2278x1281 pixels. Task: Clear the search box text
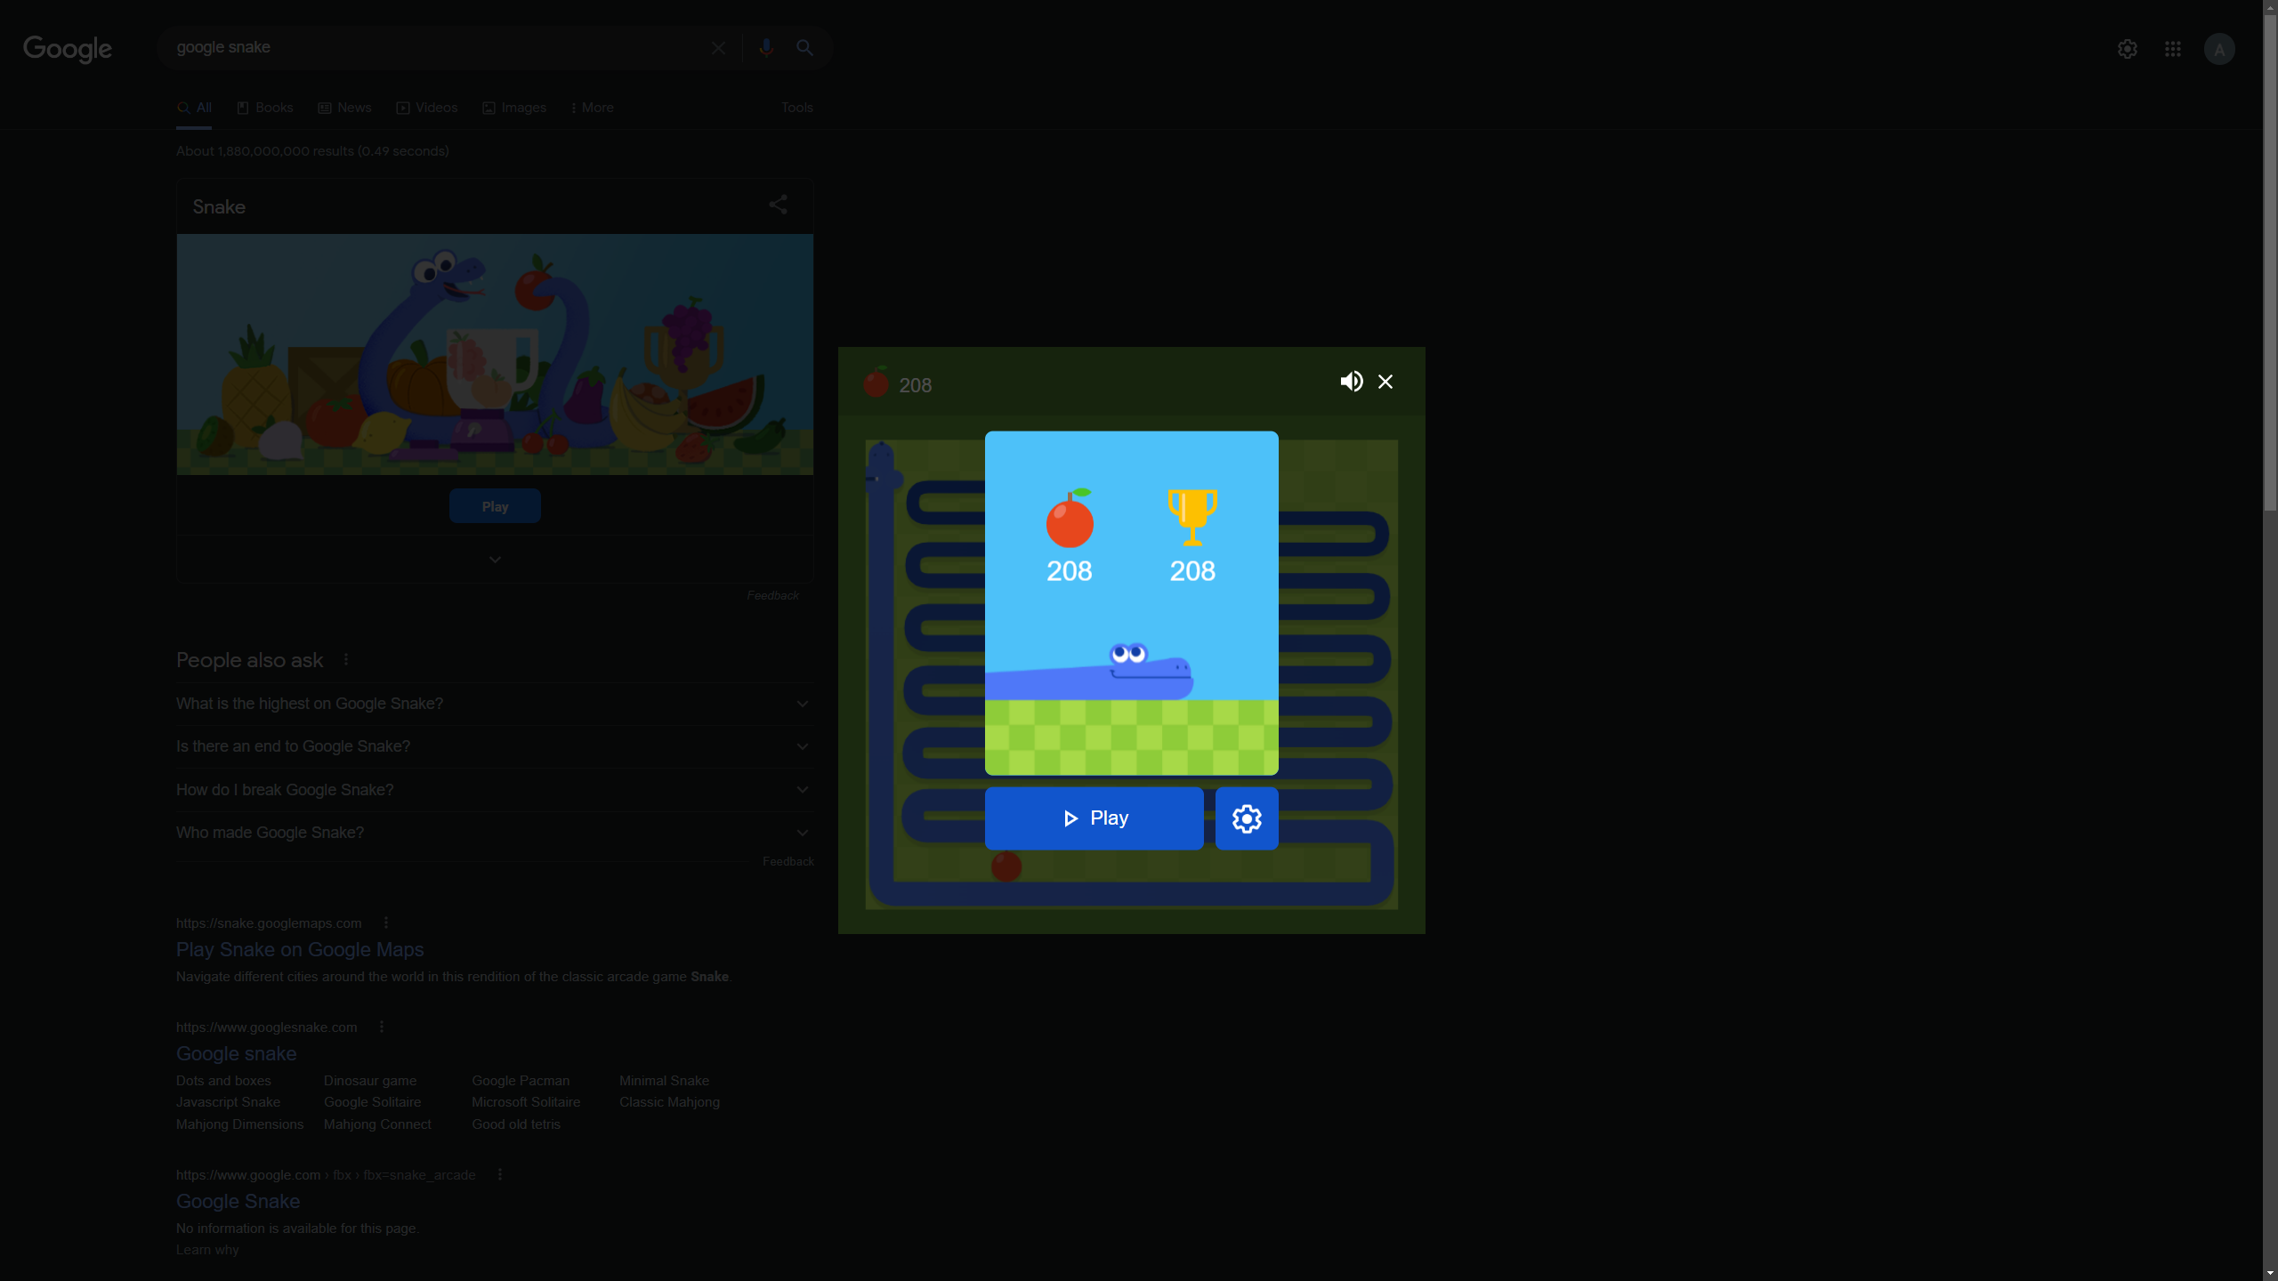point(718,48)
